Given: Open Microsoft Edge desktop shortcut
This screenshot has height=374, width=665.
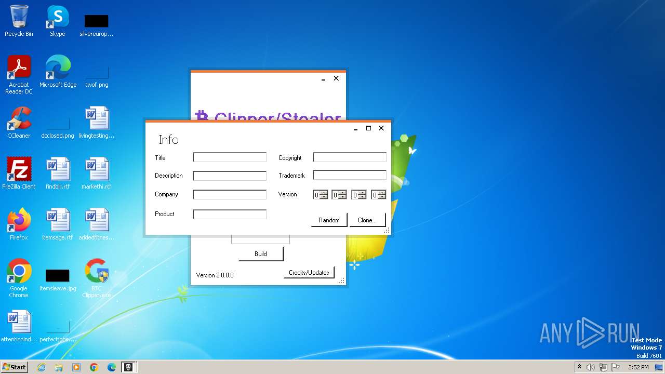Looking at the screenshot, I should click(x=58, y=72).
